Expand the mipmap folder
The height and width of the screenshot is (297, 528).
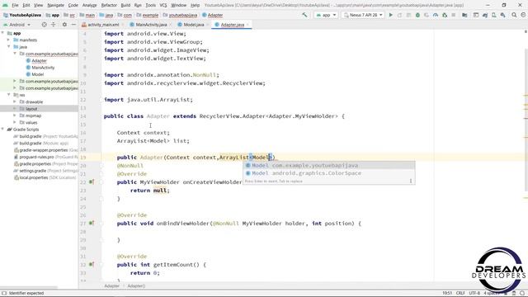tap(15, 115)
